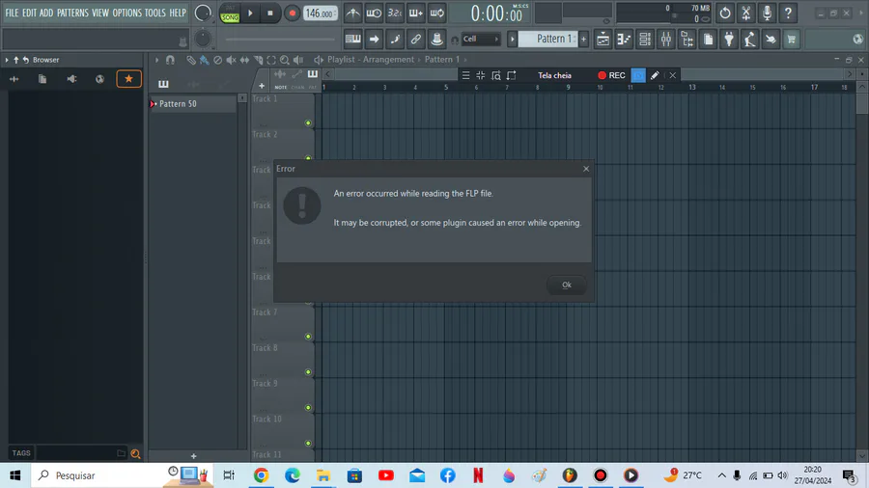The width and height of the screenshot is (869, 488).
Task: Open the playlist options menu arrow
Action: pos(156,60)
